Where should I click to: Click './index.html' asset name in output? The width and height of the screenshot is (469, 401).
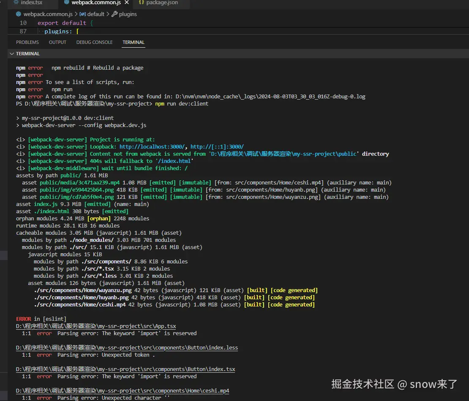52,211
